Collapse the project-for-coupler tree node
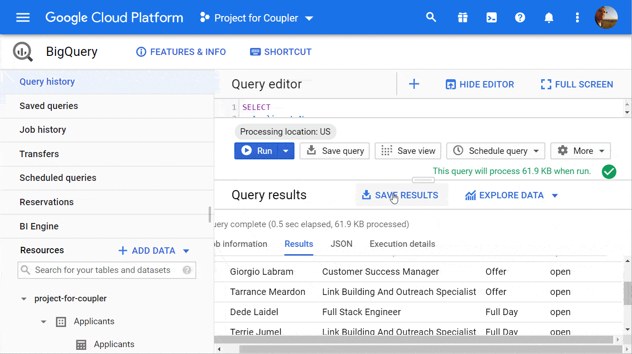Image resolution: width=632 pixels, height=354 pixels. tap(24, 298)
